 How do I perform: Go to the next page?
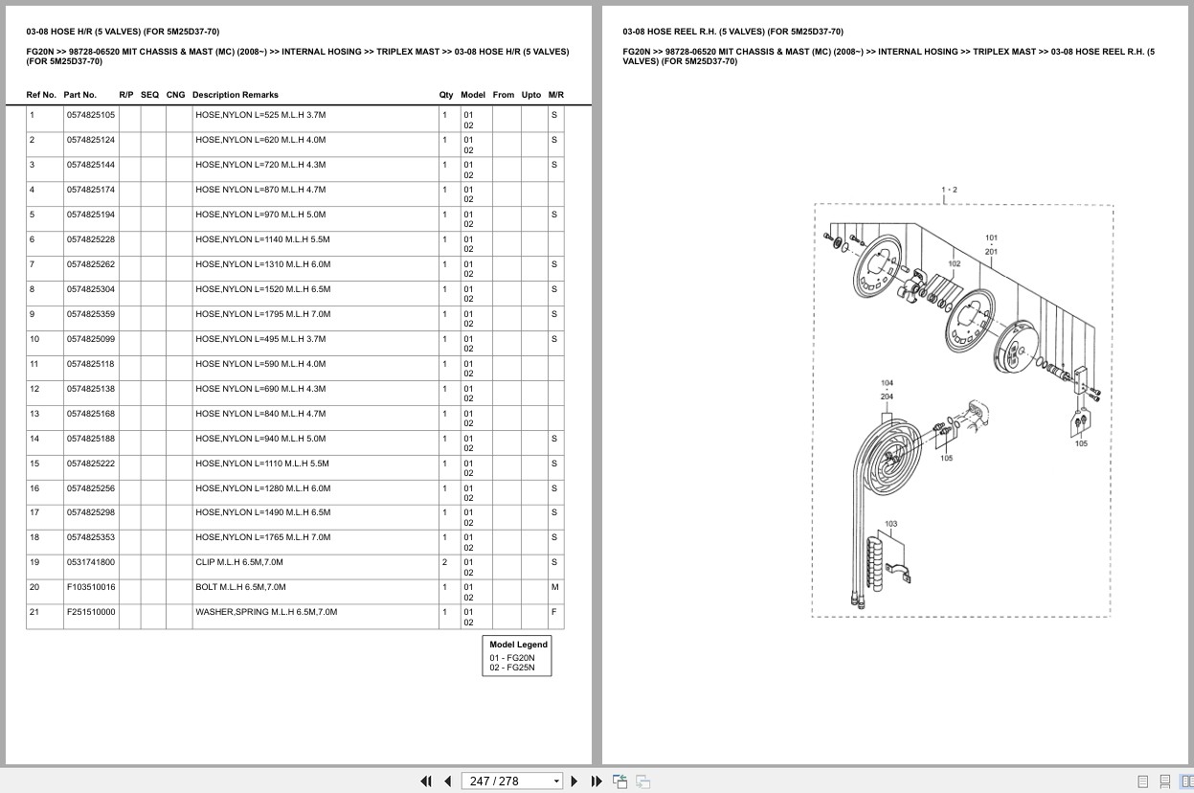(x=574, y=782)
